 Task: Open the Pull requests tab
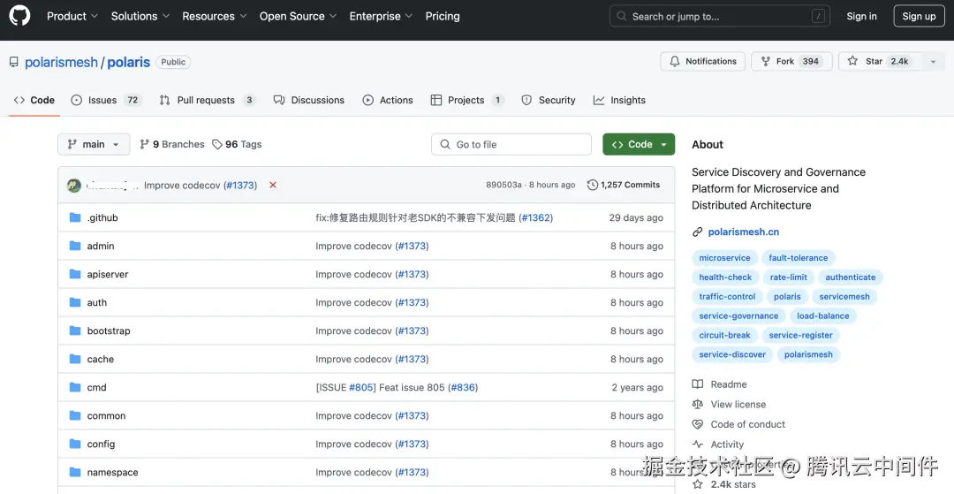coord(208,101)
